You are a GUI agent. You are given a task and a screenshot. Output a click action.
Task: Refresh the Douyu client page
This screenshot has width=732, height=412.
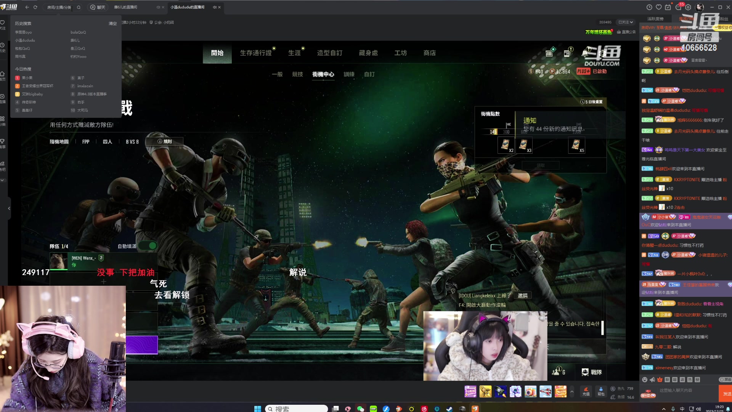point(35,7)
